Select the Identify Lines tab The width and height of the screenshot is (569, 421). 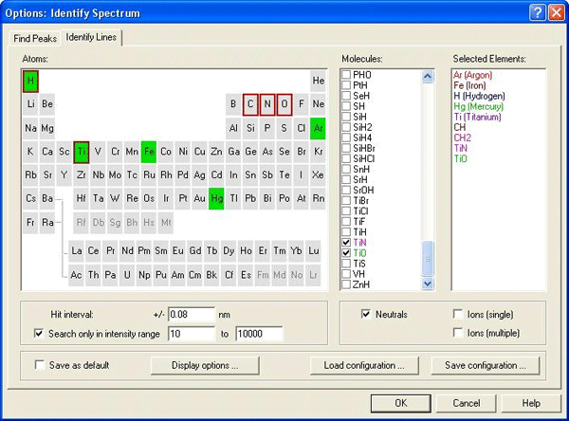91,37
